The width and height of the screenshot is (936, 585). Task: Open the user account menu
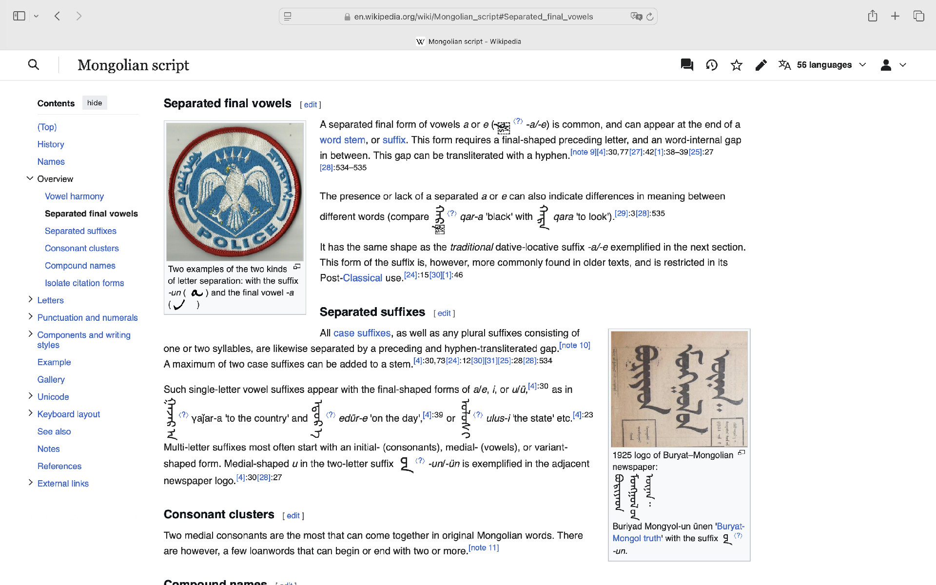(893, 65)
